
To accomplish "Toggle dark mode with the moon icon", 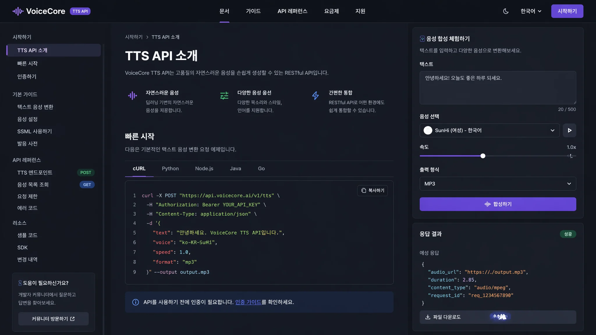I will (506, 11).
